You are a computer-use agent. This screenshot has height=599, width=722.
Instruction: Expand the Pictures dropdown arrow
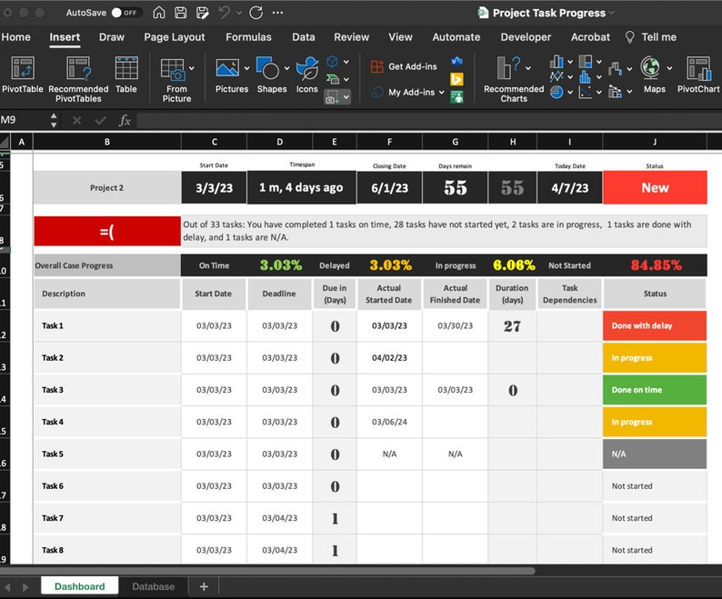246,68
